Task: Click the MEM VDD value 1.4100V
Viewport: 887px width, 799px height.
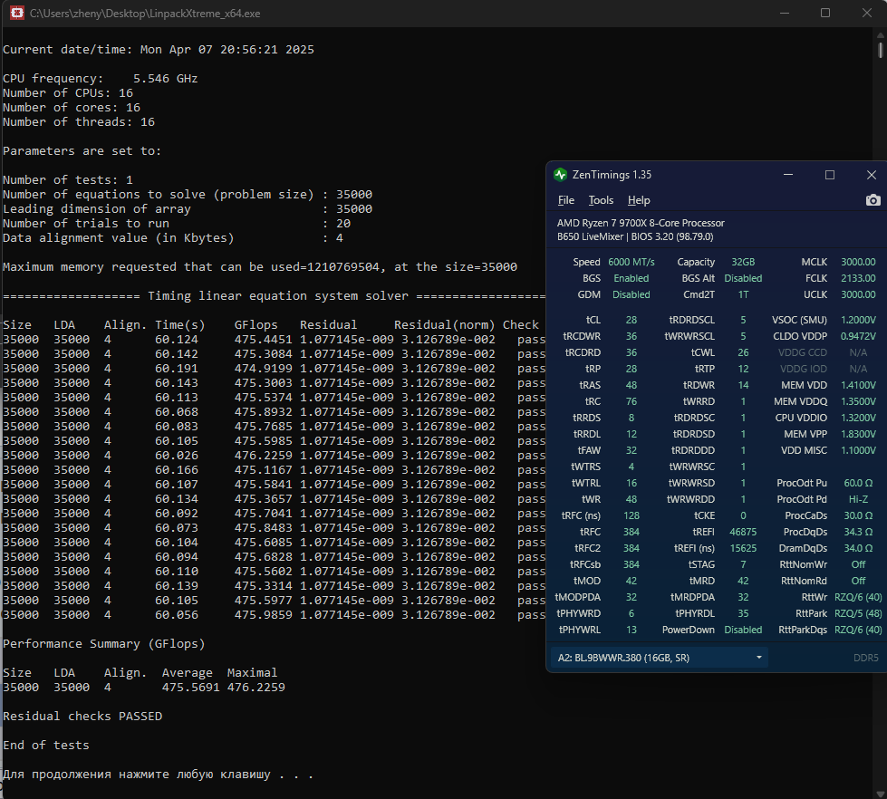Action: click(858, 385)
